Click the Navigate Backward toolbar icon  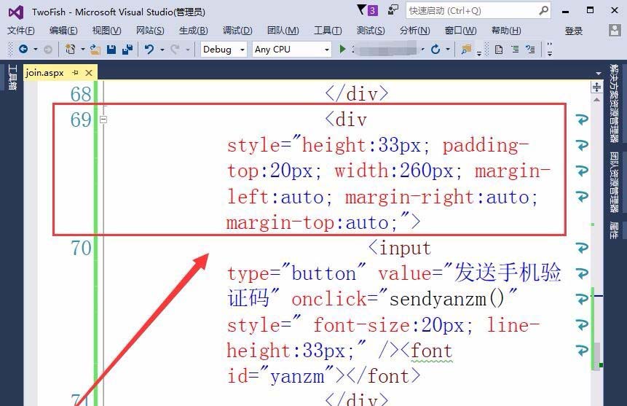pyautogui.click(x=23, y=50)
